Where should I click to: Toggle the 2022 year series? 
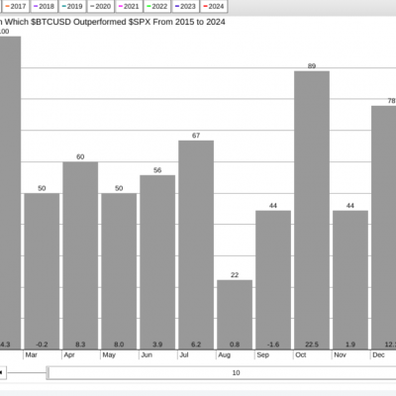click(157, 6)
